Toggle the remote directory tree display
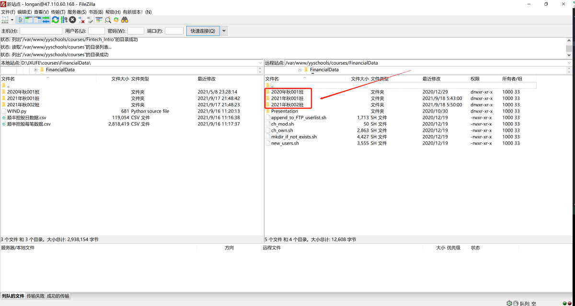575x306 pixels. pos(37,20)
